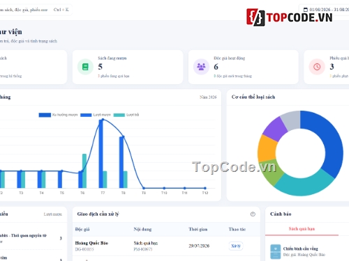Select the green donut chart segment
The width and height of the screenshot is (349, 261).
point(272,172)
